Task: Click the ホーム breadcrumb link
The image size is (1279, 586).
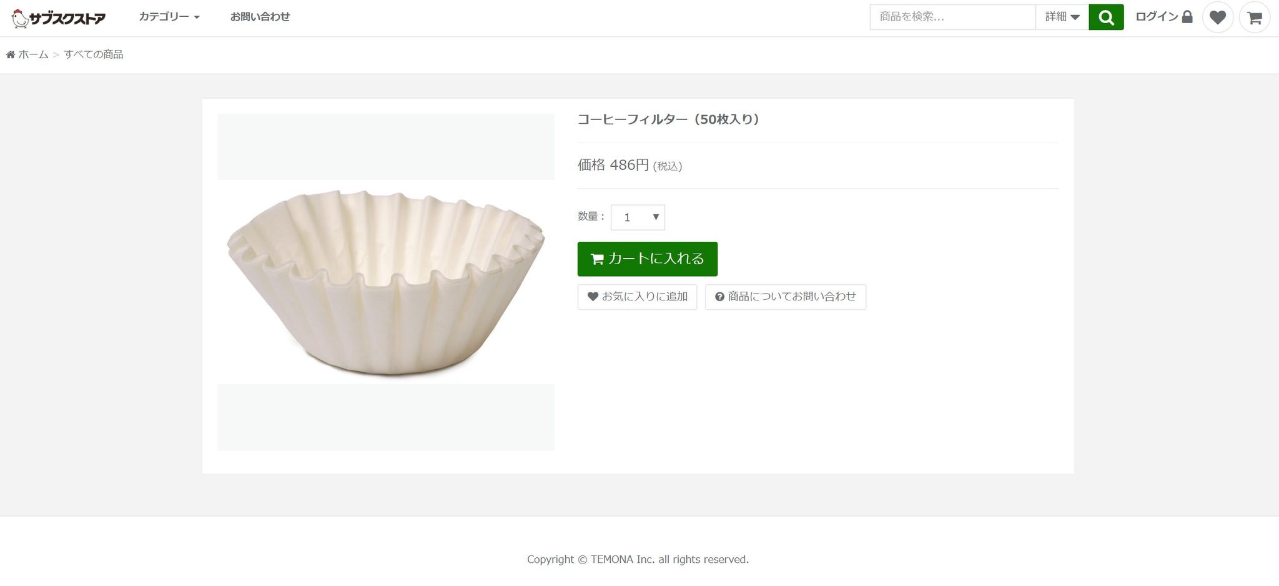Action: [33, 55]
